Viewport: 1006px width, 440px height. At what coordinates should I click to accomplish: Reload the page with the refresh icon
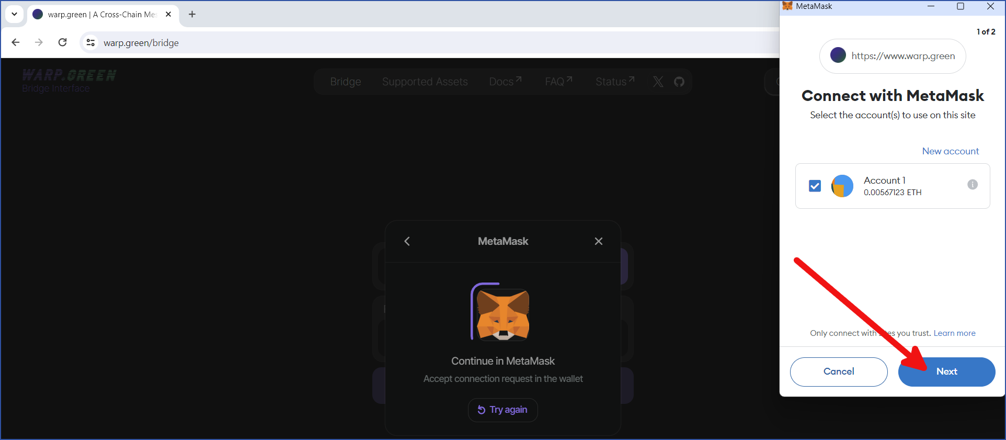click(x=63, y=42)
